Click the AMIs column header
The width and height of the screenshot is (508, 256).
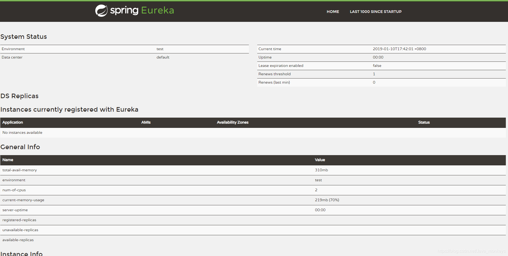(x=146, y=122)
